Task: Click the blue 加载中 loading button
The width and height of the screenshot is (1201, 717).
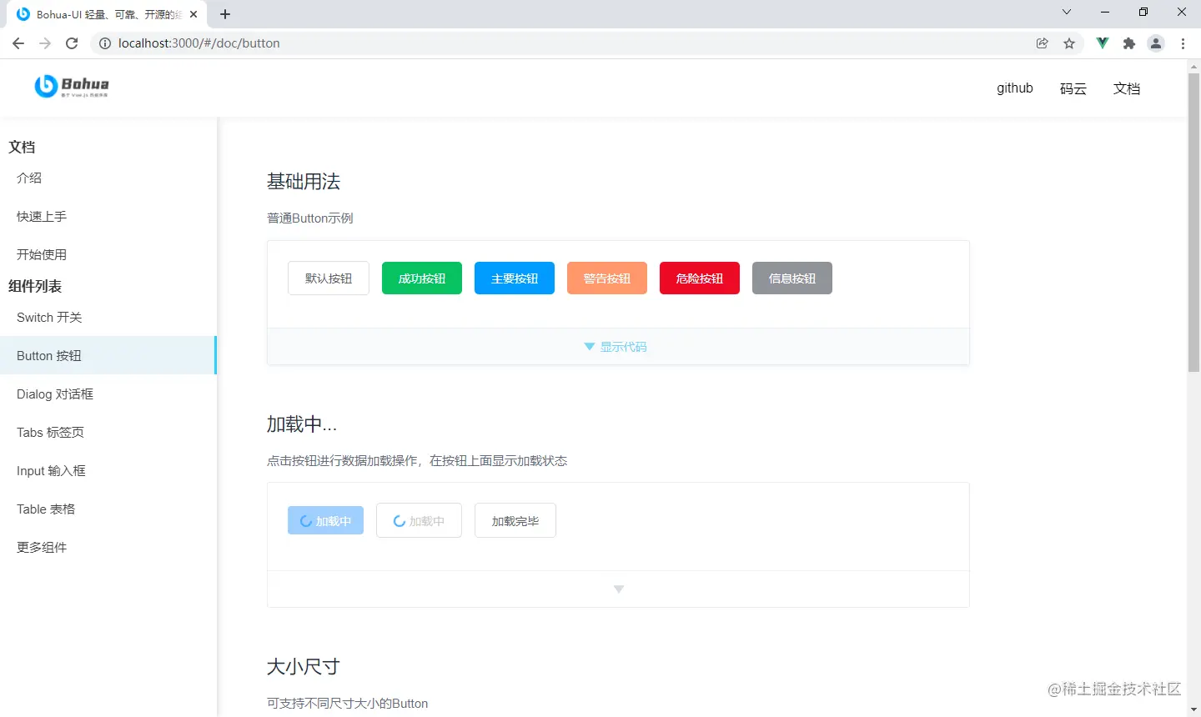Action: point(325,521)
